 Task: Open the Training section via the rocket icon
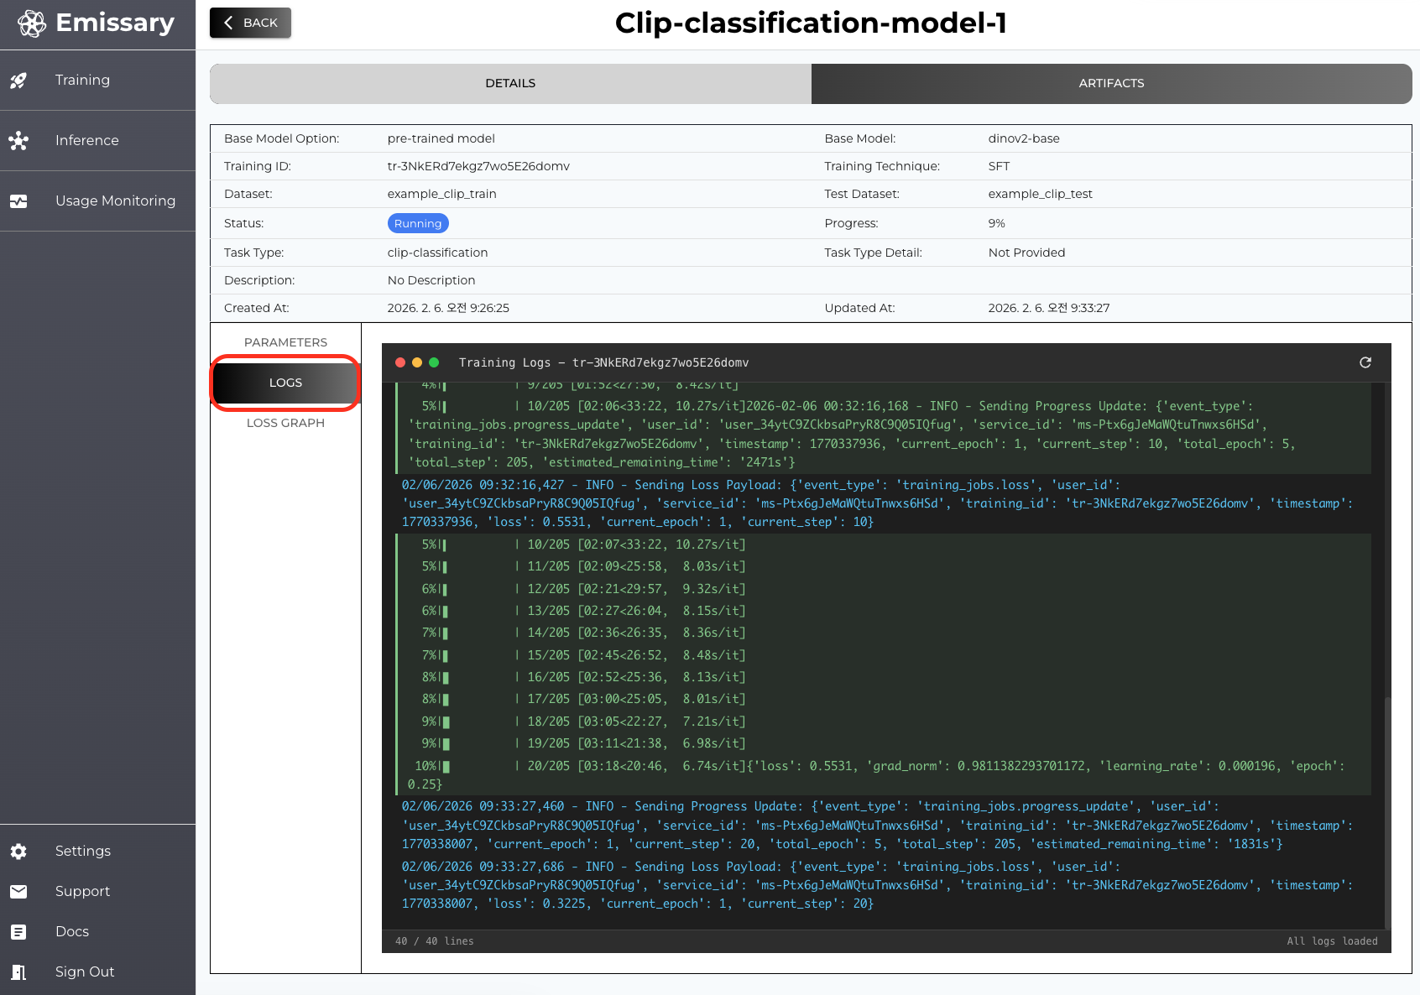coord(18,81)
